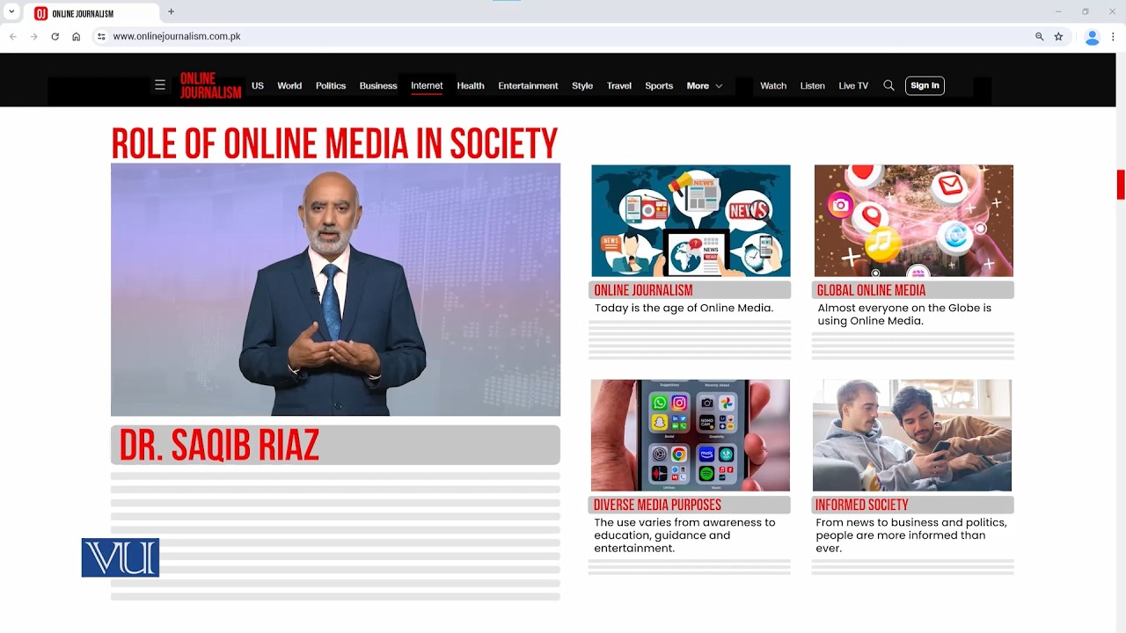Click the Listen link
This screenshot has width=1126, height=633.
click(813, 85)
